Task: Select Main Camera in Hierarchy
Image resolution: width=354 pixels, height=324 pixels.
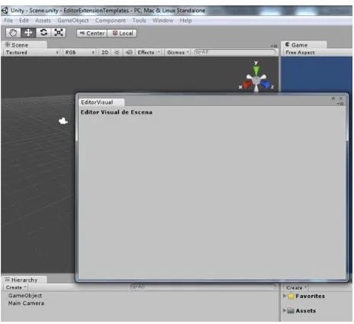Action: [26, 303]
